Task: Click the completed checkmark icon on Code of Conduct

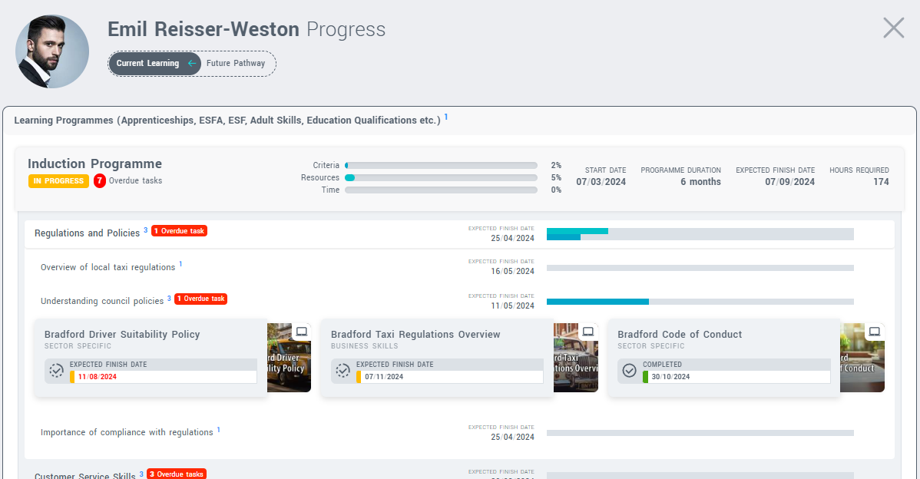Action: 629,371
